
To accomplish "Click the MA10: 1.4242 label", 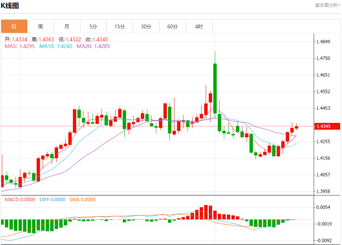I will (56, 47).
